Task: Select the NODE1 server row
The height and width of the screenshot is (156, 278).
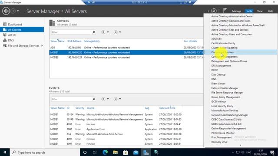Action: (126, 52)
